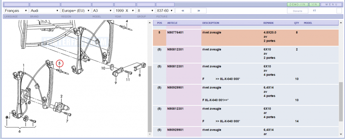
Task: Open the Language dropdown showing Français
Action: pyautogui.click(x=16, y=10)
